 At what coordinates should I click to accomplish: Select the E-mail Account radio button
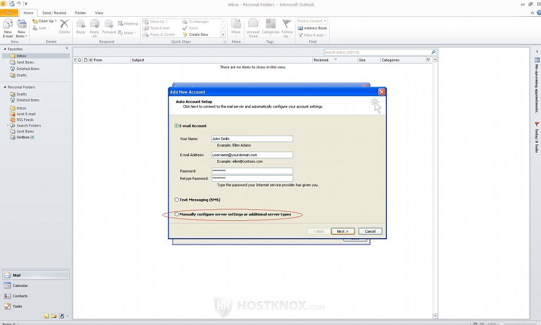[x=177, y=126]
